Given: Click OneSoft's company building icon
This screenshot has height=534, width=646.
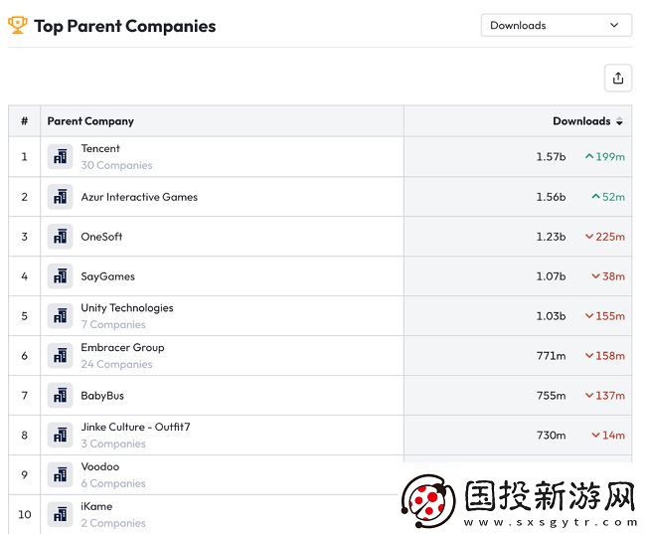Looking at the screenshot, I should tap(61, 237).
